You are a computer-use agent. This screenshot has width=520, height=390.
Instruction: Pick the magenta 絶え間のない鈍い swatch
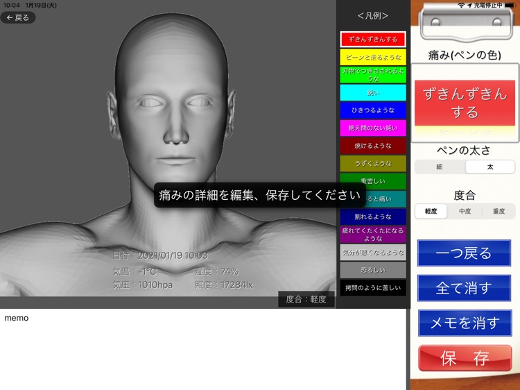[x=373, y=128]
